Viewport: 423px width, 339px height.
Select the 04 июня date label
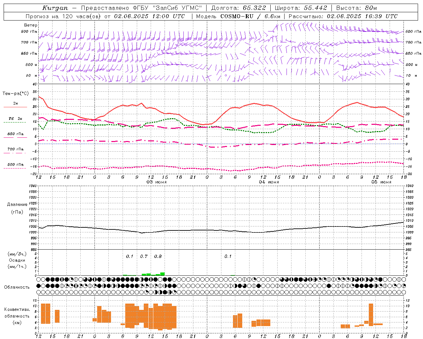pos(269,182)
